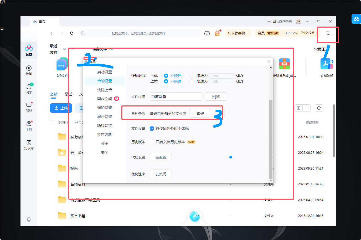The width and height of the screenshot is (361, 240).
Task: Open 快捷上传 in settings menu
Action: (x=105, y=90)
